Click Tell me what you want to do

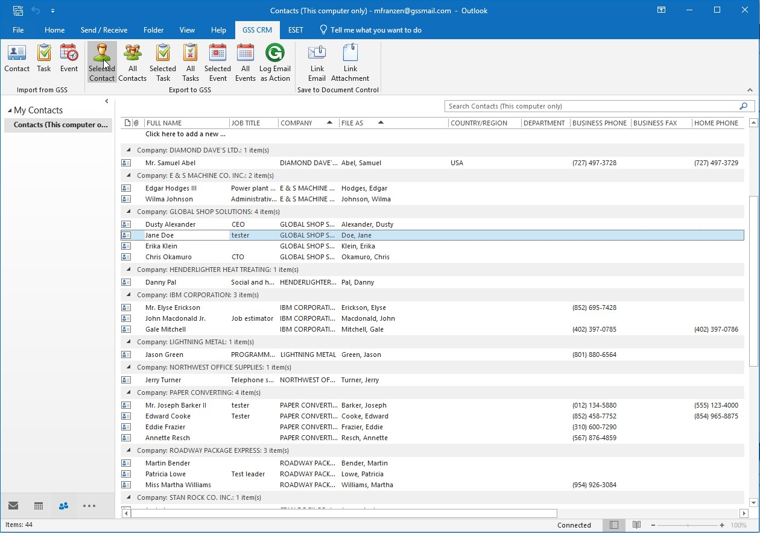click(x=370, y=30)
